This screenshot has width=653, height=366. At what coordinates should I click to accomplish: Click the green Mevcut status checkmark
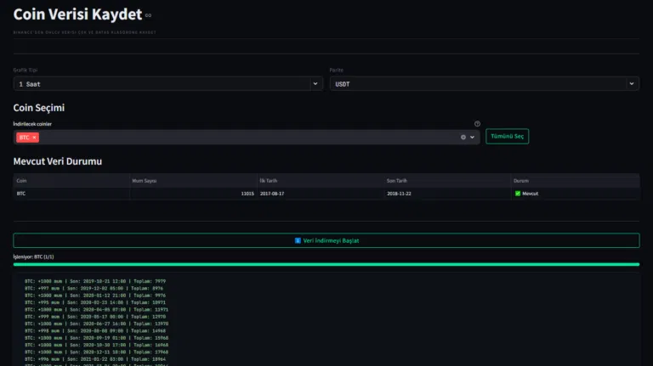[518, 194]
